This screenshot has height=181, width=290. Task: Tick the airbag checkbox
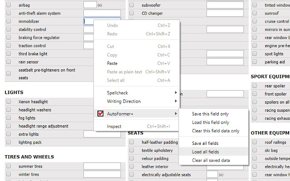[9, 5]
